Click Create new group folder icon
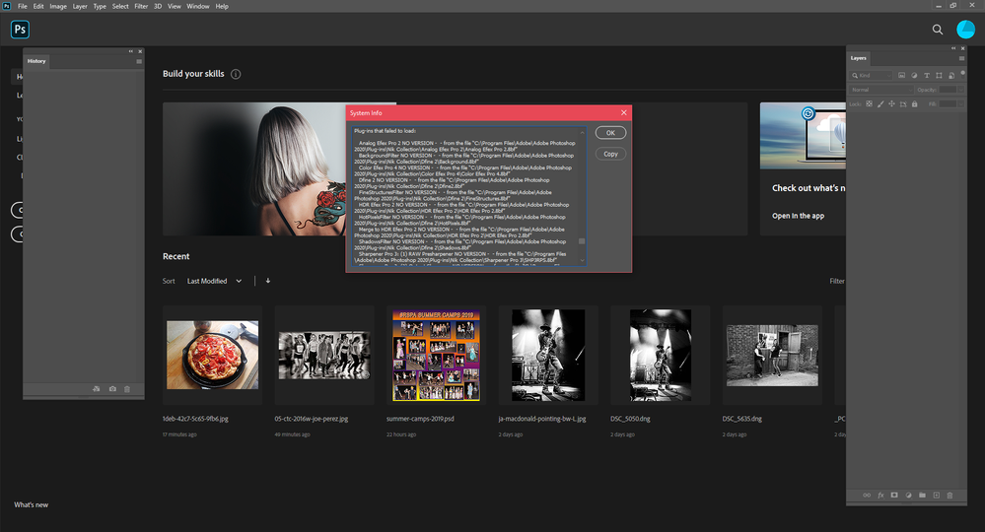 click(922, 495)
